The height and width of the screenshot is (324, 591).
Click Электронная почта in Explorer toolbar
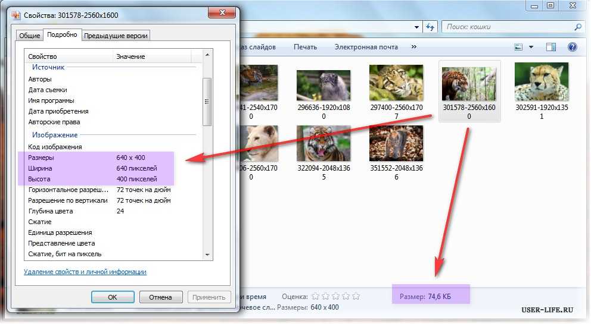[366, 47]
